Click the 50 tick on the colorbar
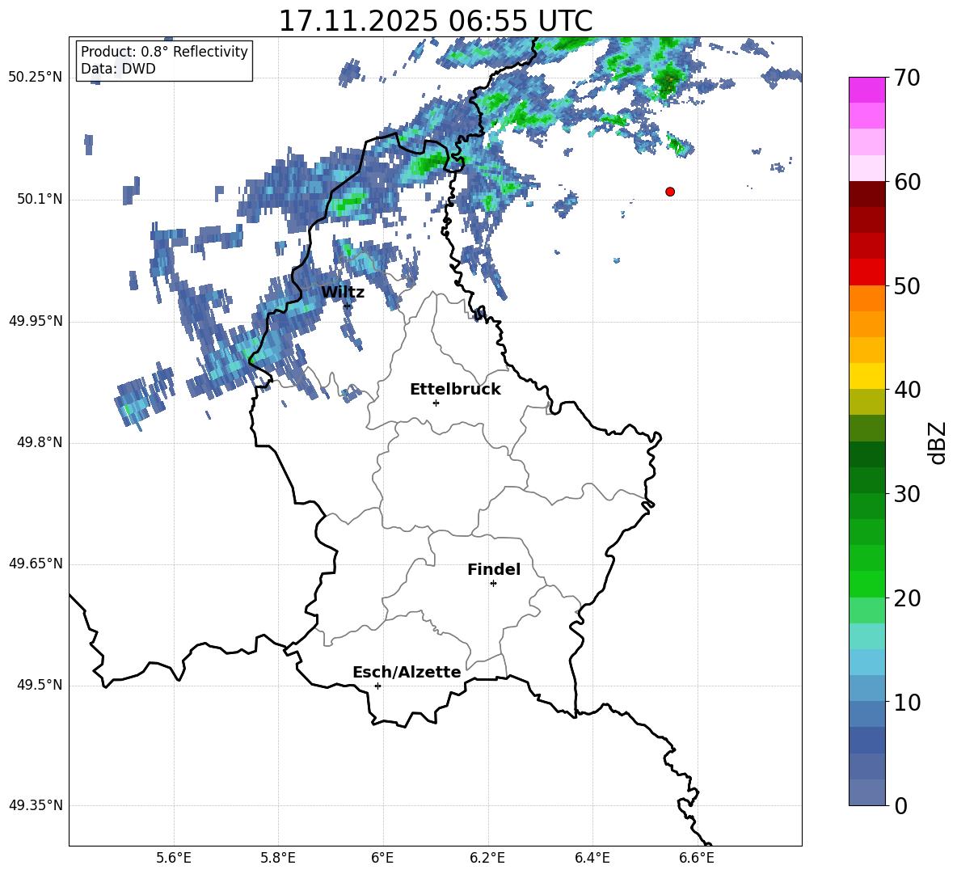The width and height of the screenshot is (957, 874). point(907,286)
